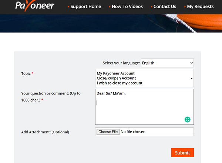The width and height of the screenshot is (222, 163).
Task: Click the lifebuoy banner image
Action: pos(111,23)
